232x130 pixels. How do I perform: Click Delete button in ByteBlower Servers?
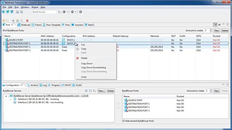point(111,91)
